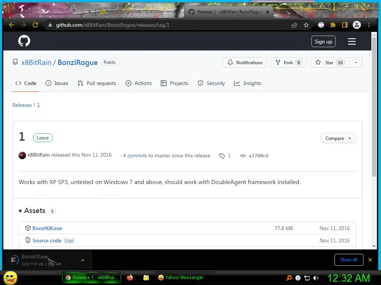Screen dimensions: 381x285
Task: Open the tag 1 link
Action: 225,155
